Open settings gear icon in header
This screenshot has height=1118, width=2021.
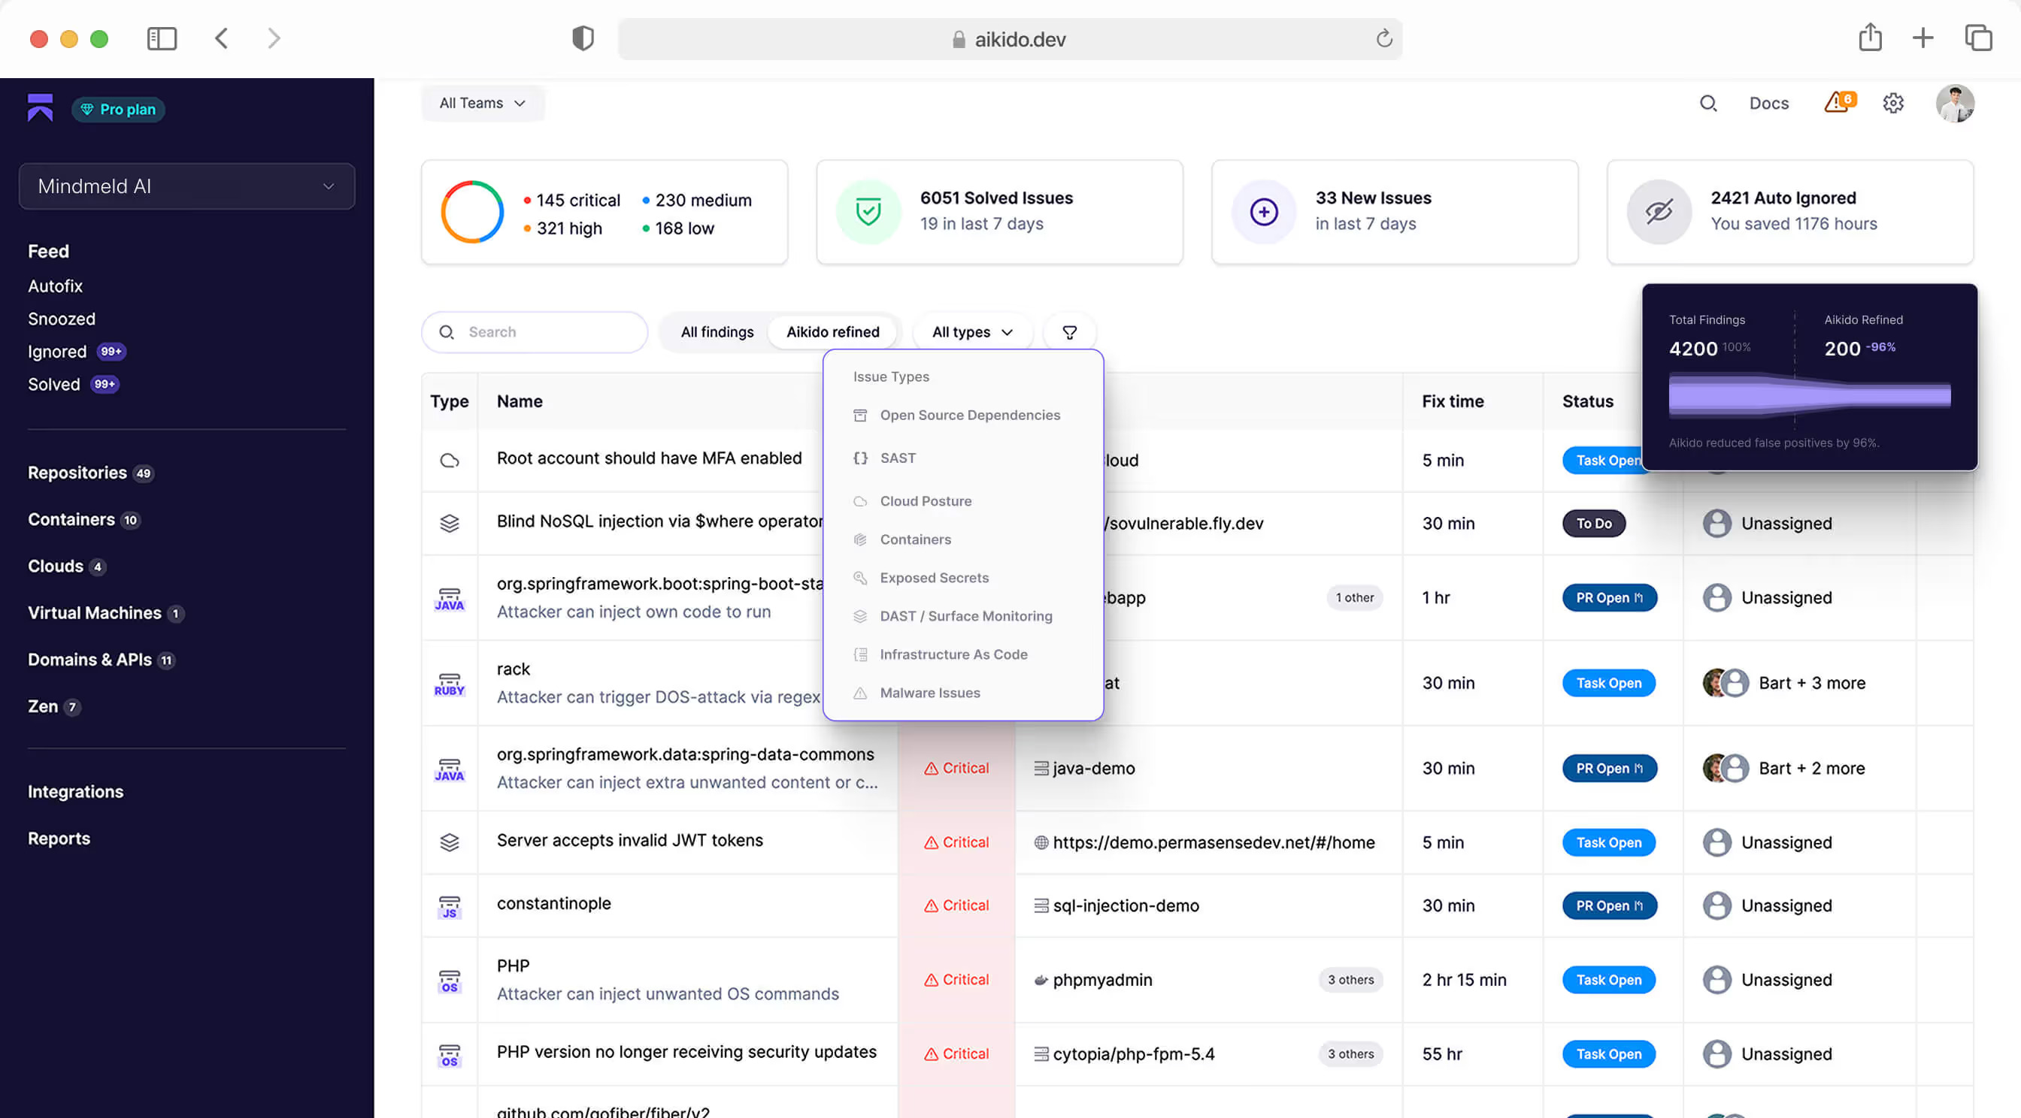click(x=1893, y=103)
